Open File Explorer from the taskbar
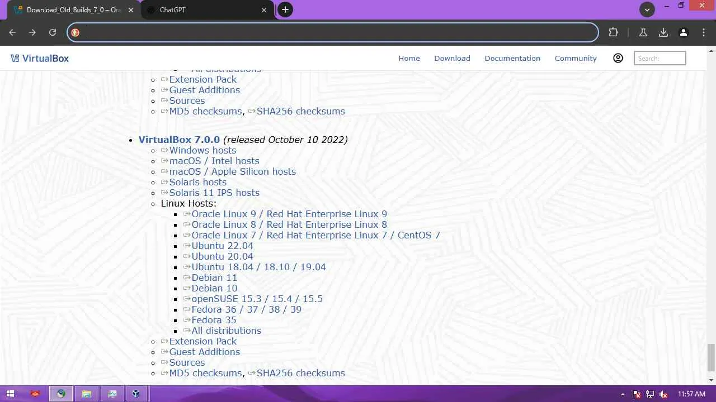The height and width of the screenshot is (402, 716). click(x=87, y=394)
